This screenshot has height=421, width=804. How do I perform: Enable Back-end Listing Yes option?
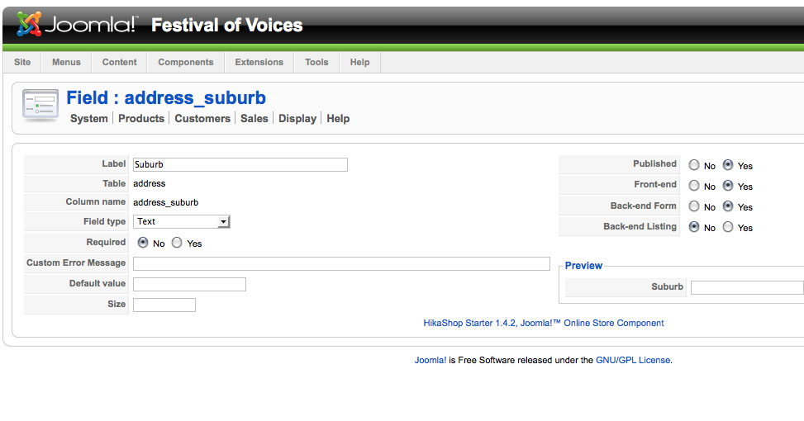tap(728, 227)
